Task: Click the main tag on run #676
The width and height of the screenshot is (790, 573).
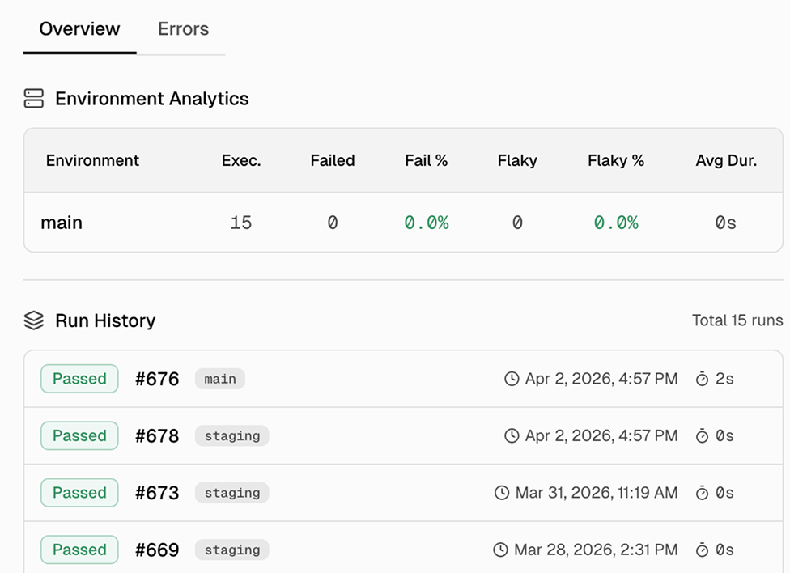Action: (x=220, y=379)
